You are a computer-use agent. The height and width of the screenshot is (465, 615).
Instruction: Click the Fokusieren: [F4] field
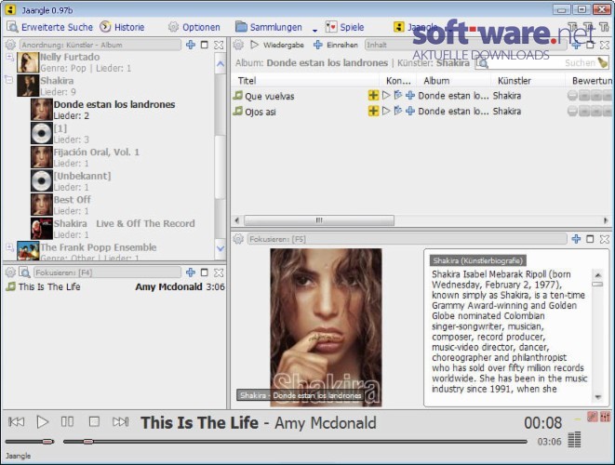pos(107,272)
